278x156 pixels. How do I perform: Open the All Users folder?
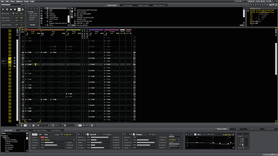pyautogui.click(x=80, y=16)
